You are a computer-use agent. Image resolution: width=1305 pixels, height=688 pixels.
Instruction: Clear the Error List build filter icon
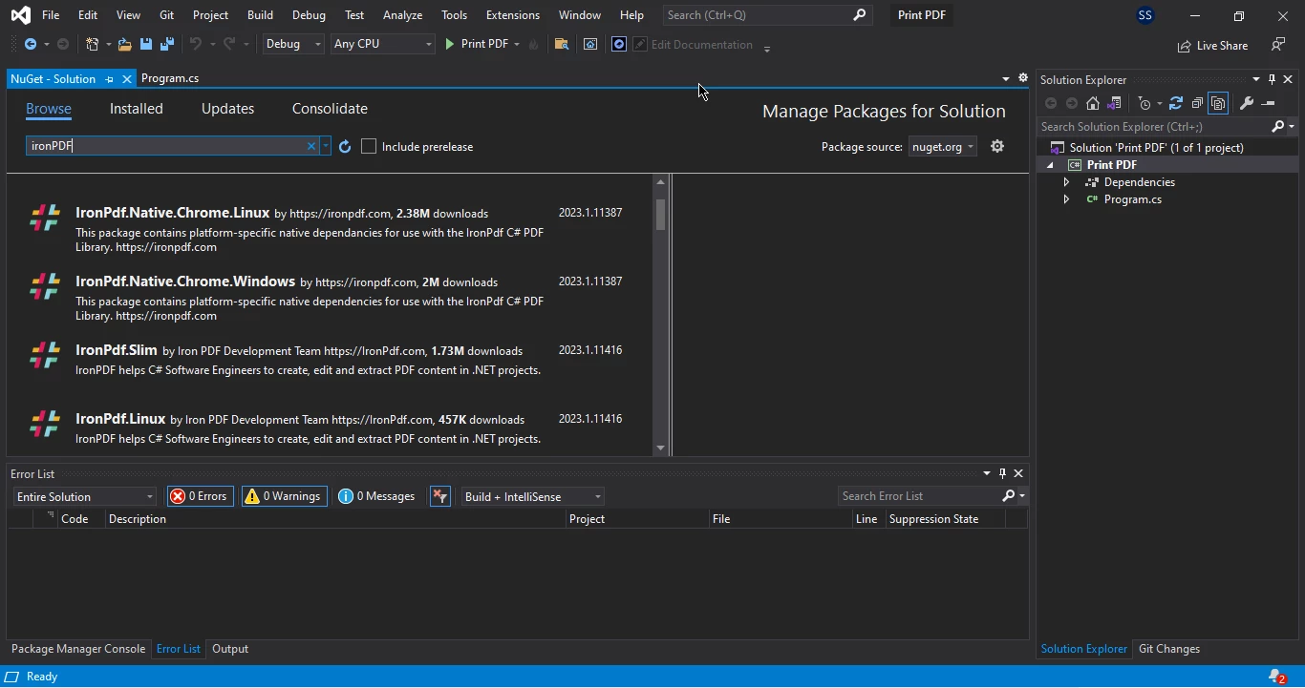[439, 497]
